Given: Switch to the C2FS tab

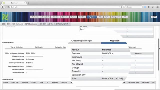Looking at the screenshot, I should coord(8,24).
